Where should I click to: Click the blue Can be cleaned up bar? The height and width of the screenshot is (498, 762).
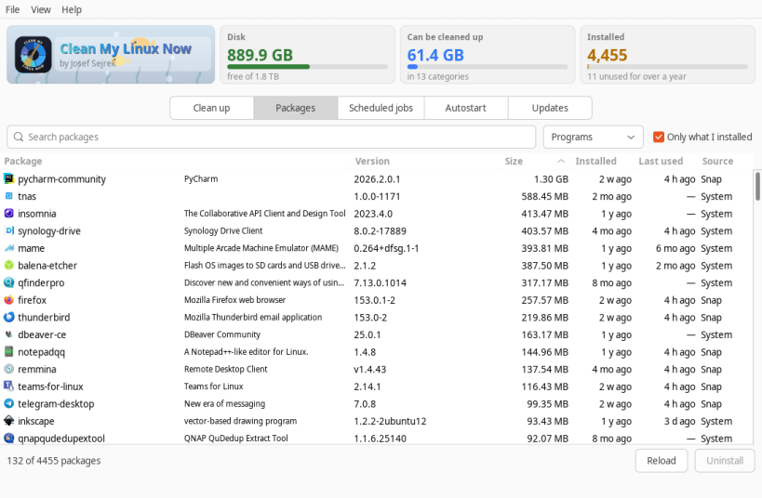click(488, 67)
